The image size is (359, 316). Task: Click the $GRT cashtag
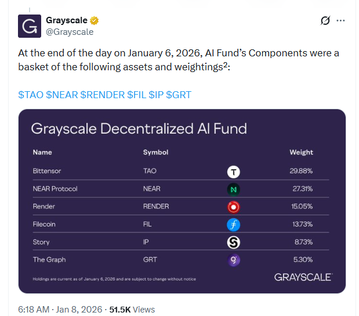(179, 94)
